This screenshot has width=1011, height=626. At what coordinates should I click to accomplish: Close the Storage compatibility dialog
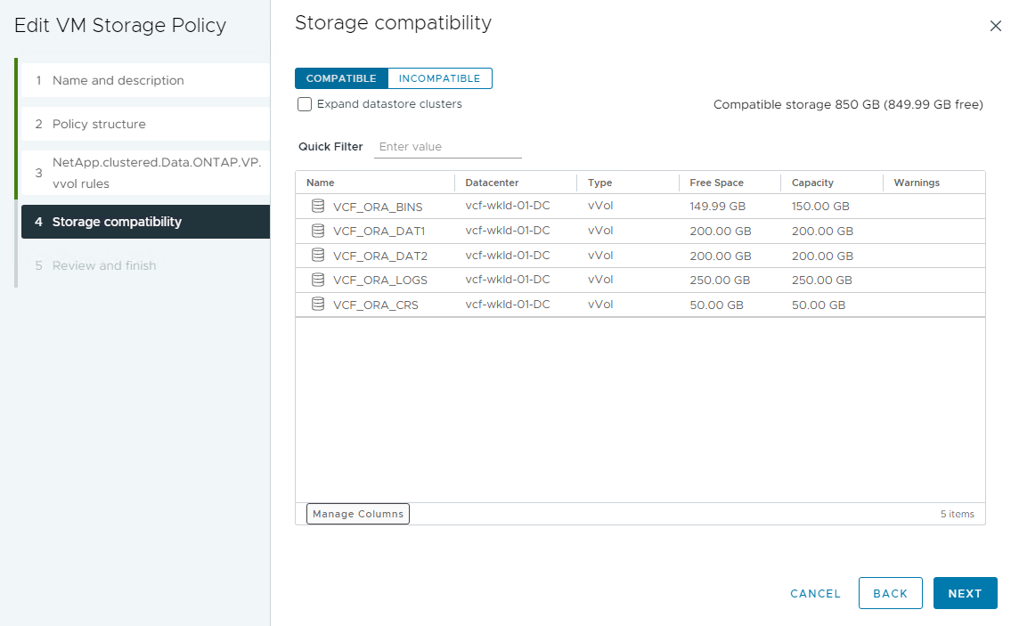click(x=996, y=26)
